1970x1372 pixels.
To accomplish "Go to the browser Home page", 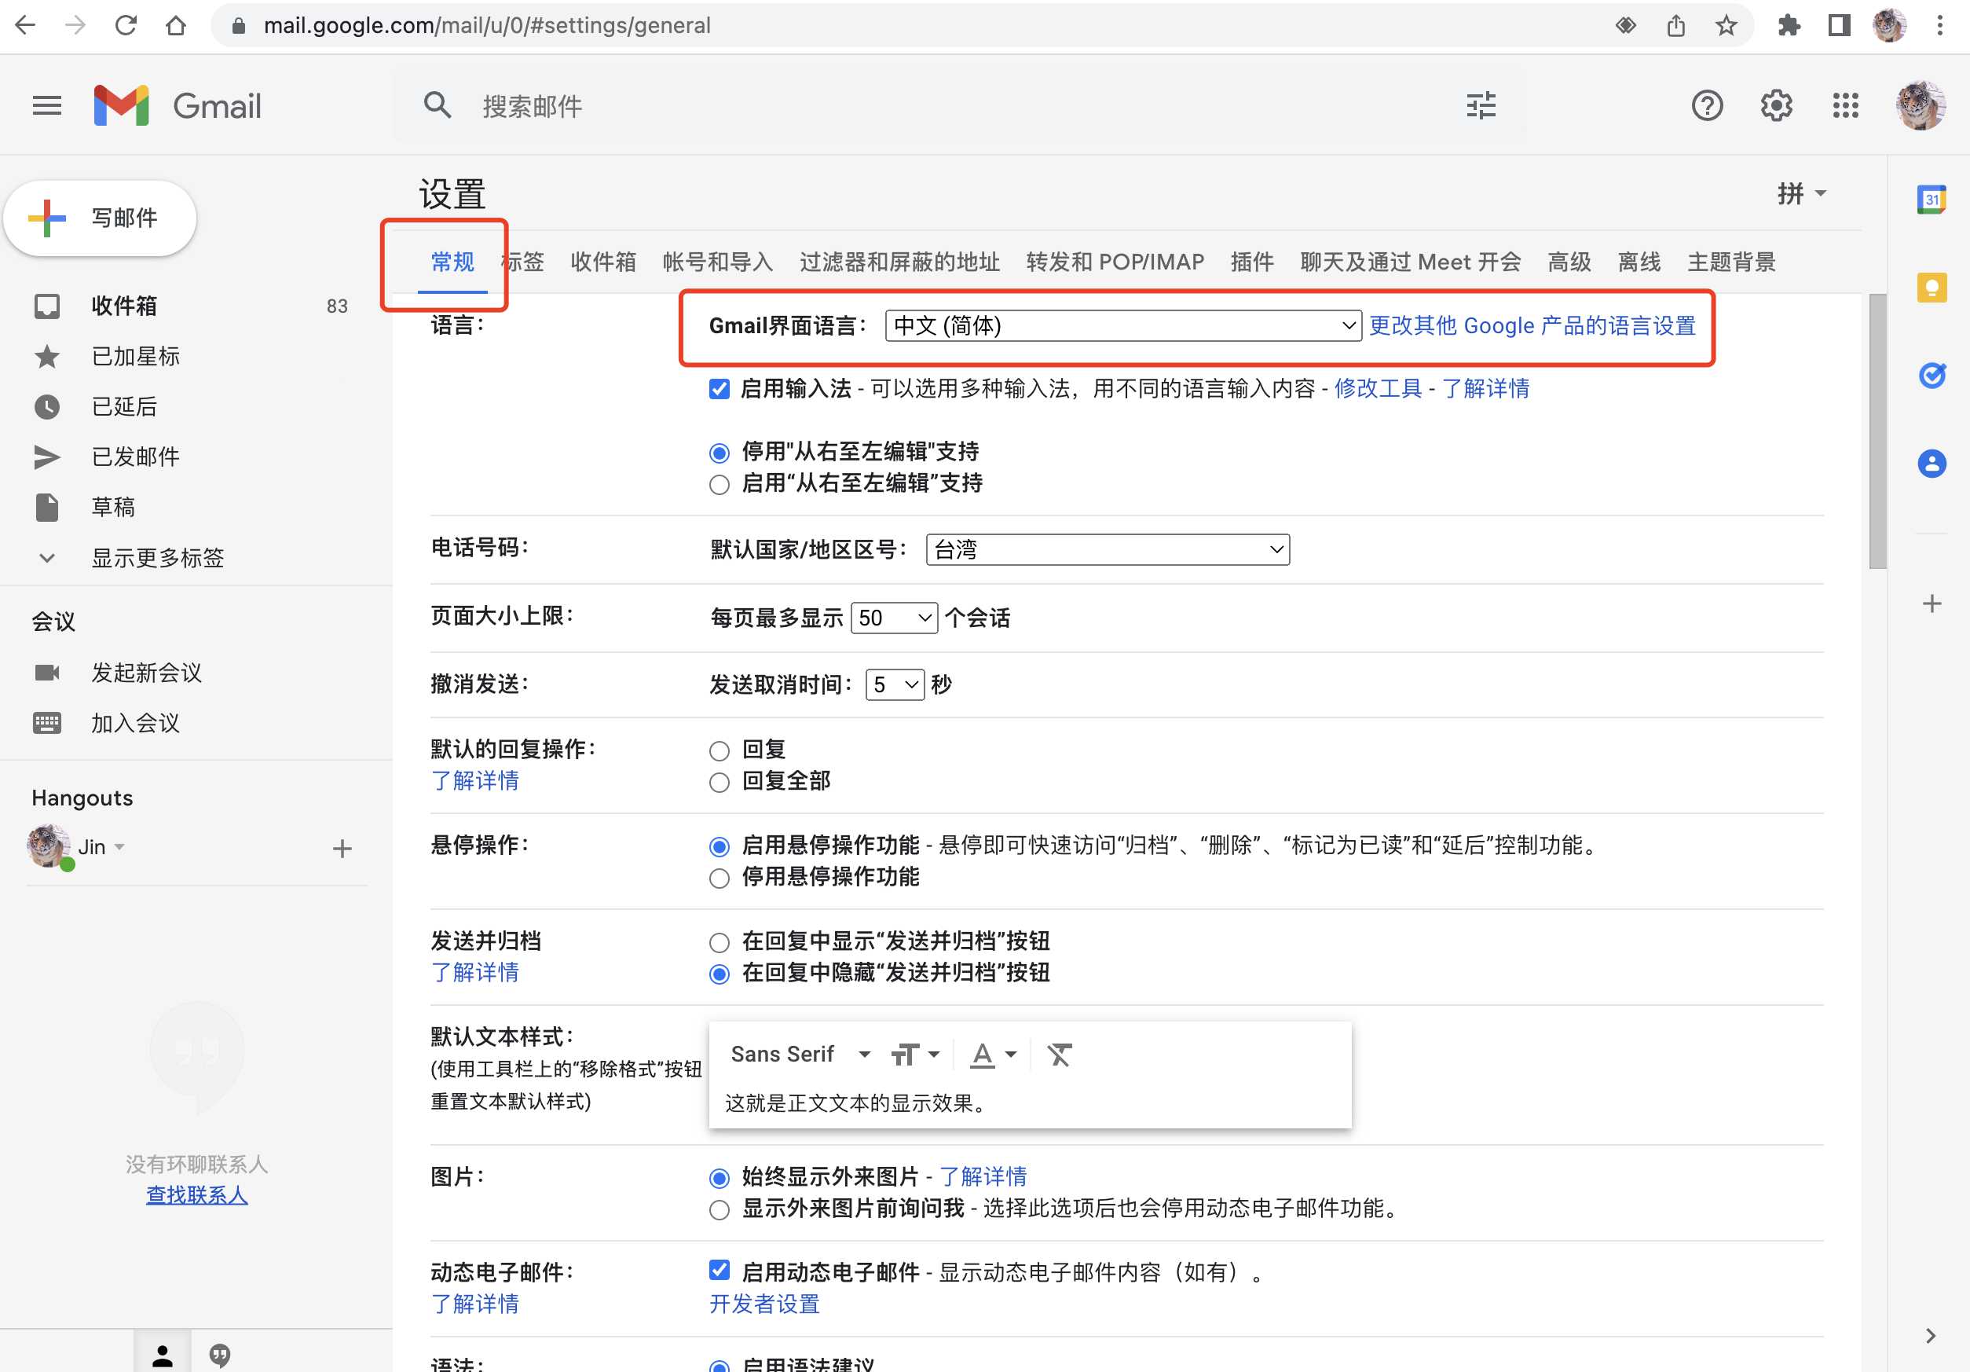I will (176, 26).
